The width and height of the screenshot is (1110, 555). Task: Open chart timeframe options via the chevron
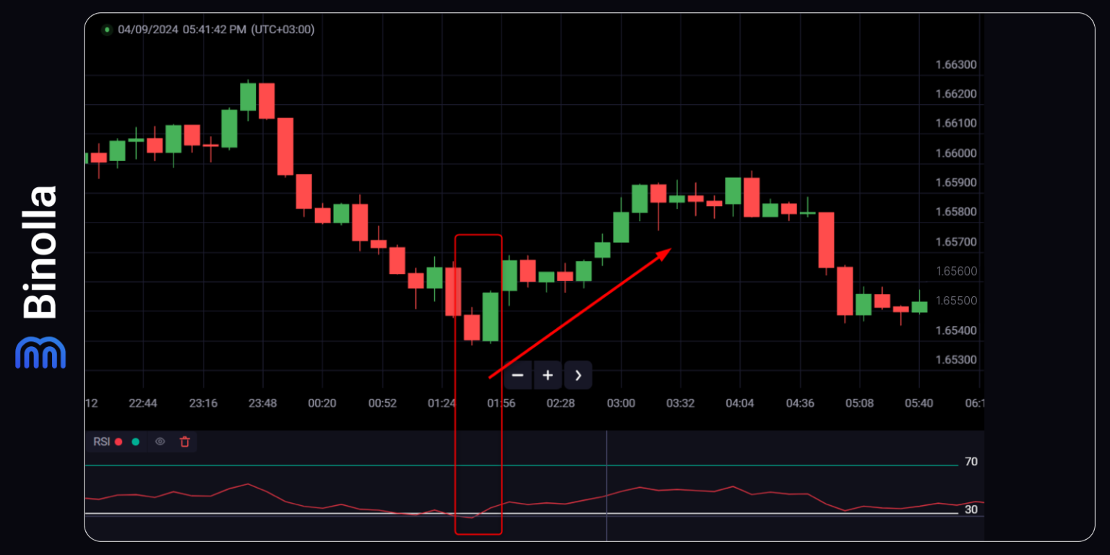(x=577, y=375)
